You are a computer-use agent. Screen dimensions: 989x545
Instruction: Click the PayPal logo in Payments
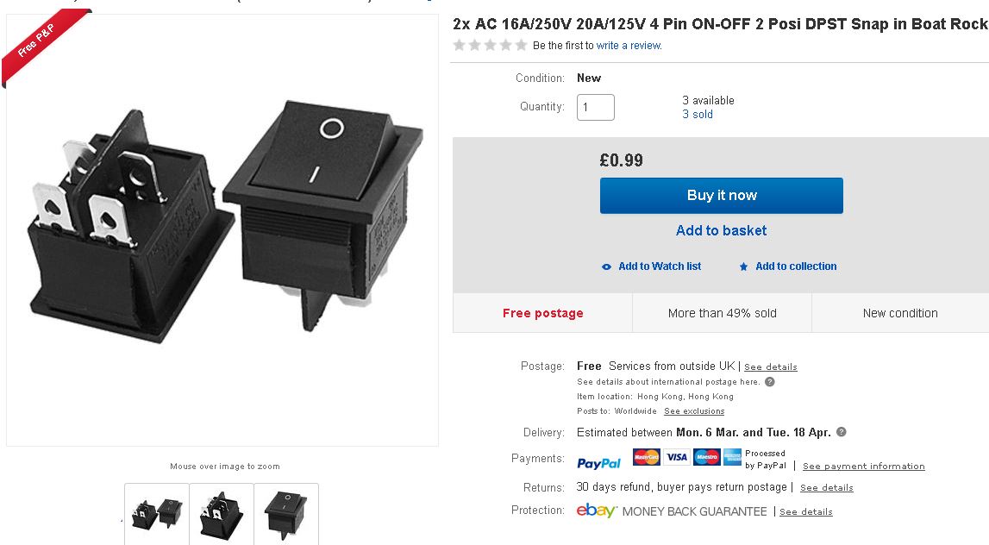pos(599,463)
